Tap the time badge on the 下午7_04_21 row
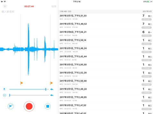Image resolution: width=153 pixels, height=114 pixels. click(147, 36)
